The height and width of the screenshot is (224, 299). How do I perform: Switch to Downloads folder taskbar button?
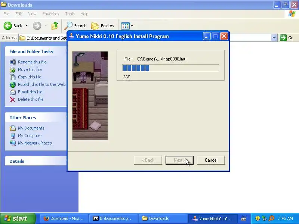pyautogui.click(x=163, y=218)
